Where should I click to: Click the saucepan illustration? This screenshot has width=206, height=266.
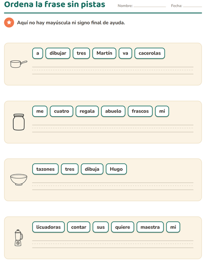18,64
